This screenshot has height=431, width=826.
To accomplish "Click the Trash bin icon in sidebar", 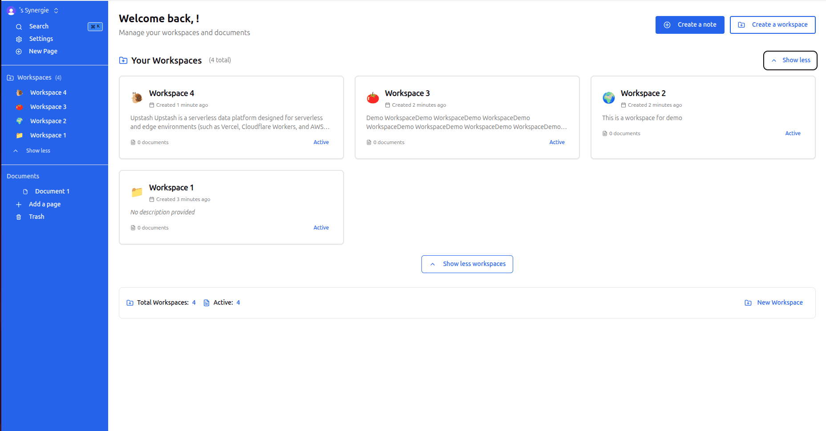I will 19,217.
